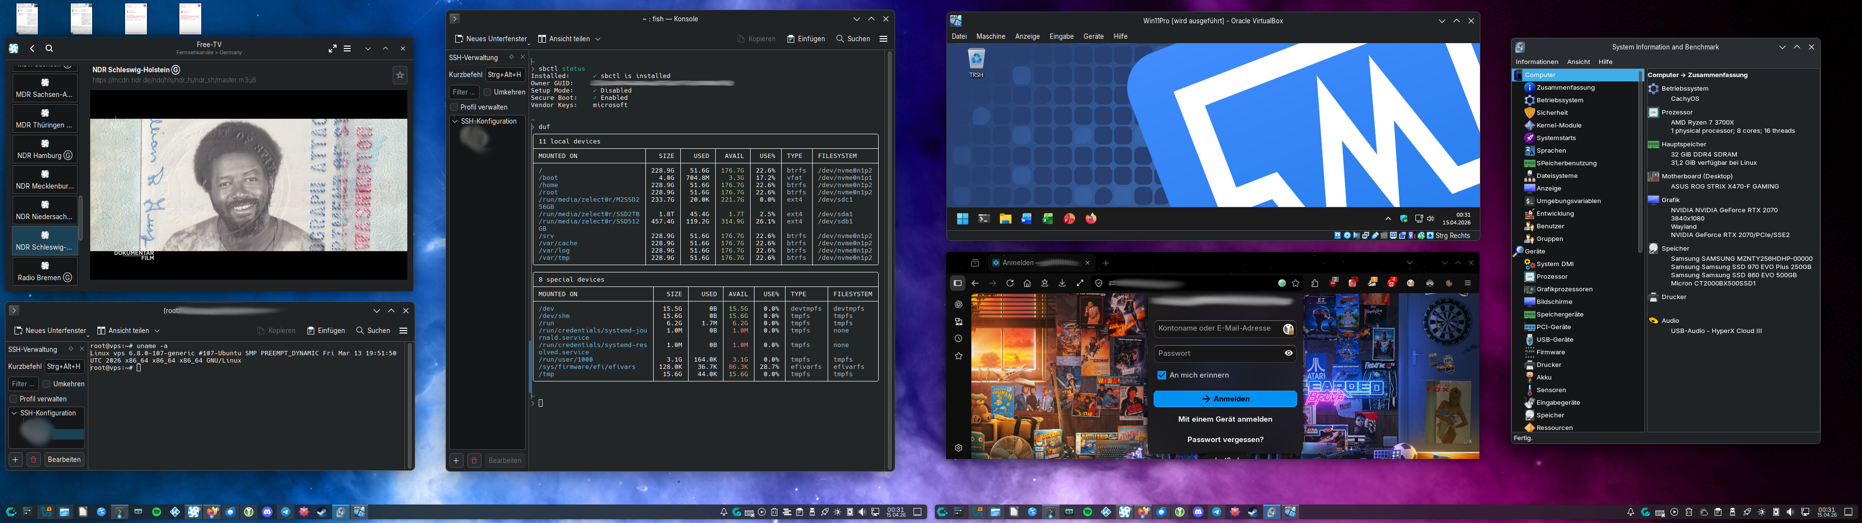The height and width of the screenshot is (523, 1862).
Task: Toggle the browser sidebar button
Action: point(958,283)
